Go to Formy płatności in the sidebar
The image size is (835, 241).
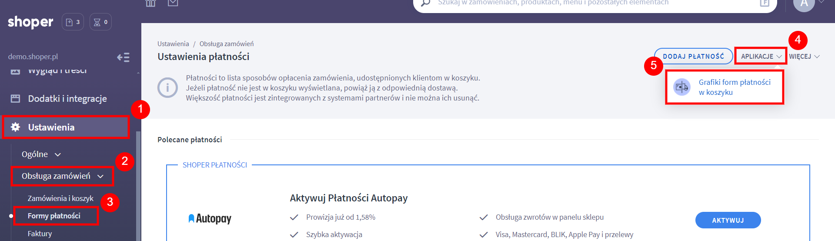pos(54,216)
